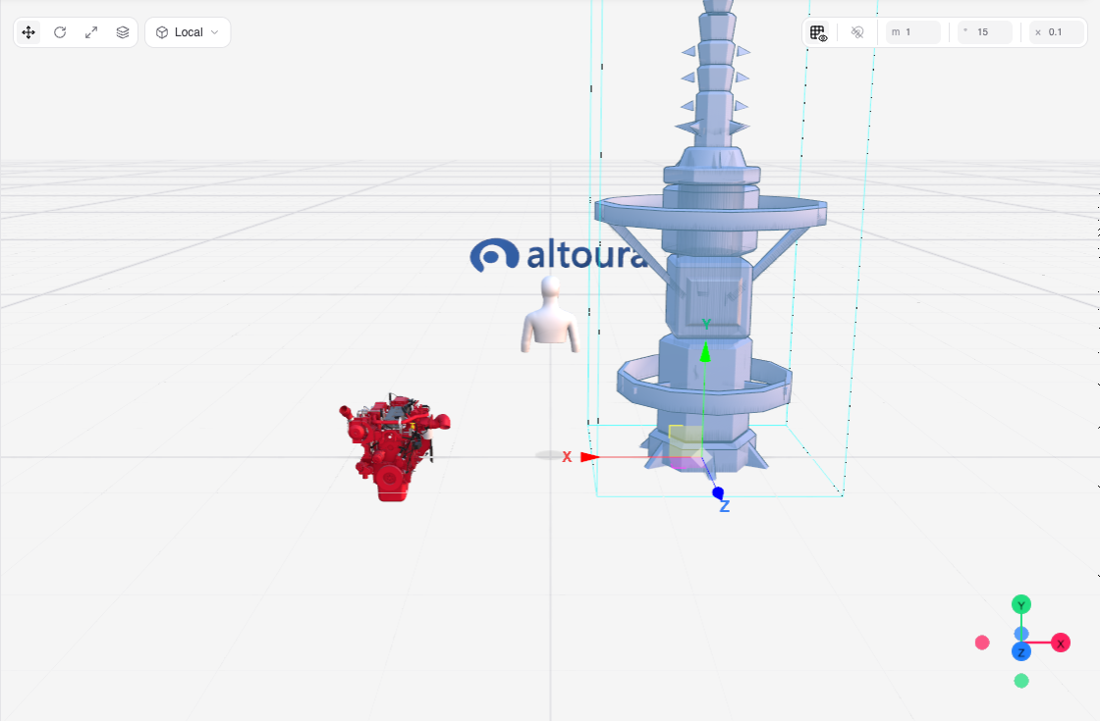The image size is (1100, 721).
Task: Select the Move (translate) tool
Action: [28, 32]
